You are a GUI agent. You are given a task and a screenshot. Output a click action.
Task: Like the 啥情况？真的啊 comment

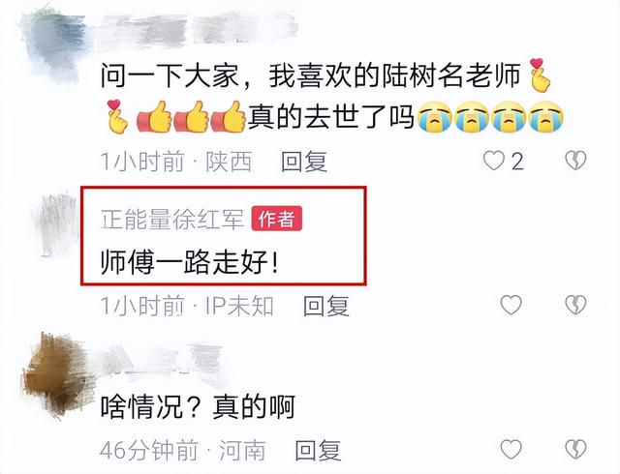coord(511,449)
